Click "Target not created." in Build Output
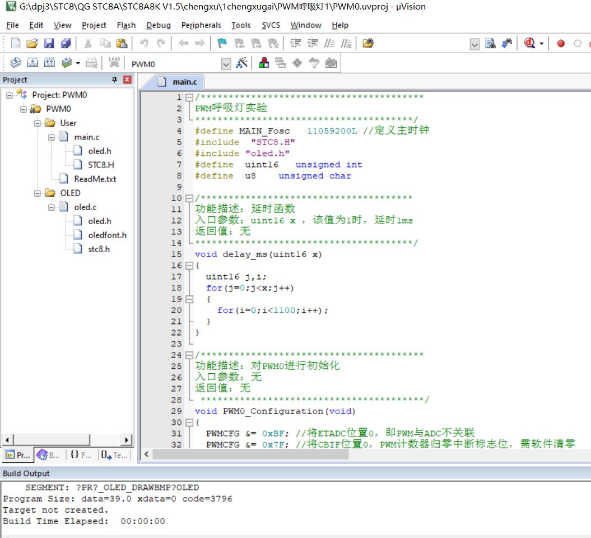 (55, 510)
